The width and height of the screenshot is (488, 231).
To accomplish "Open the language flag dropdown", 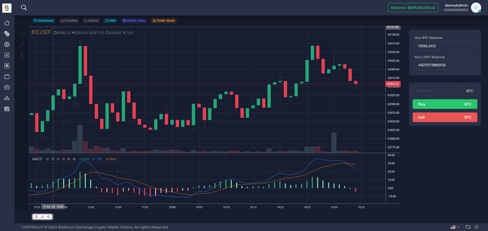I will click(455, 227).
